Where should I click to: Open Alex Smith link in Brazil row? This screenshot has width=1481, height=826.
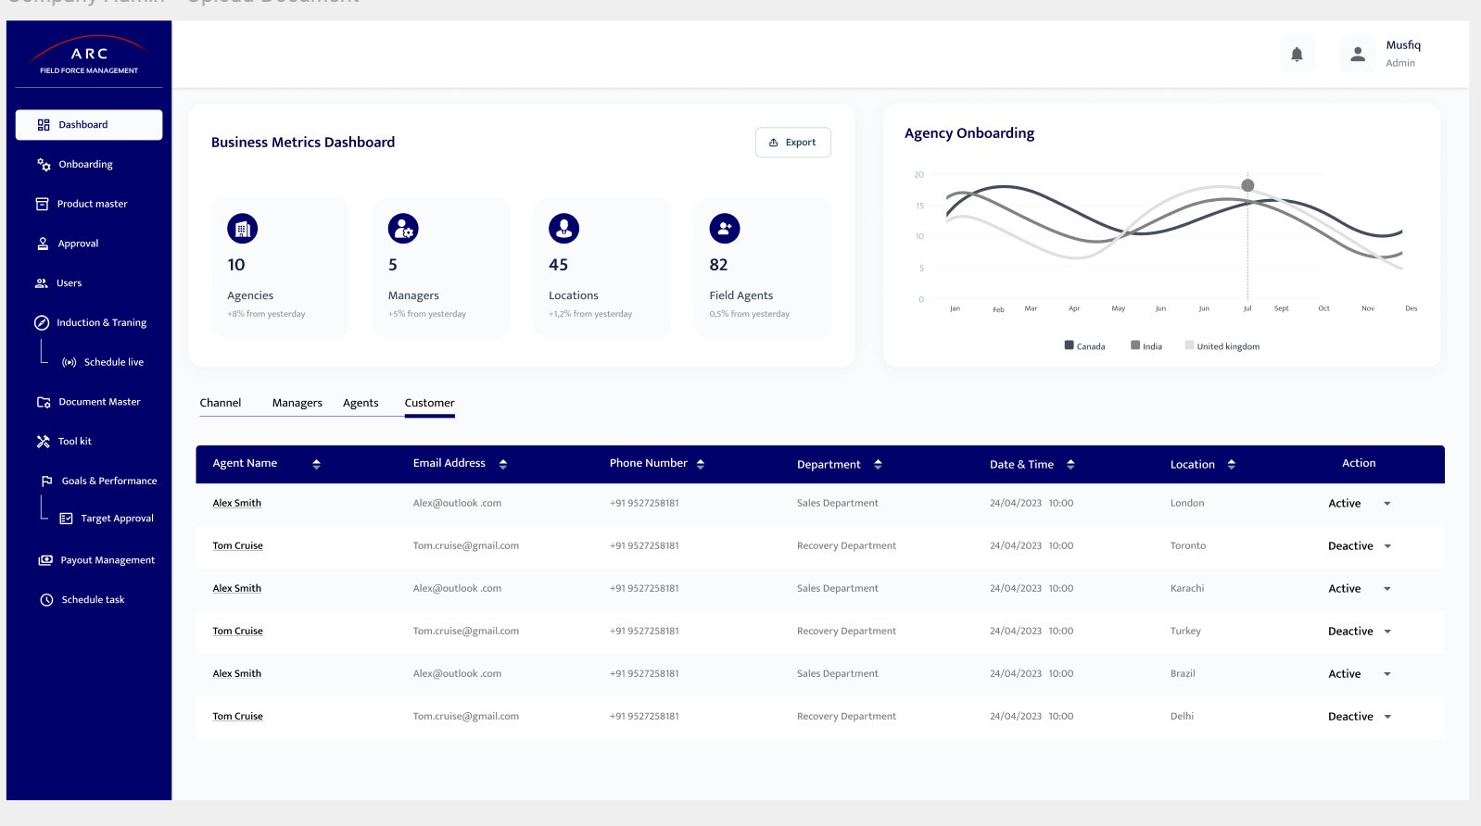237,674
